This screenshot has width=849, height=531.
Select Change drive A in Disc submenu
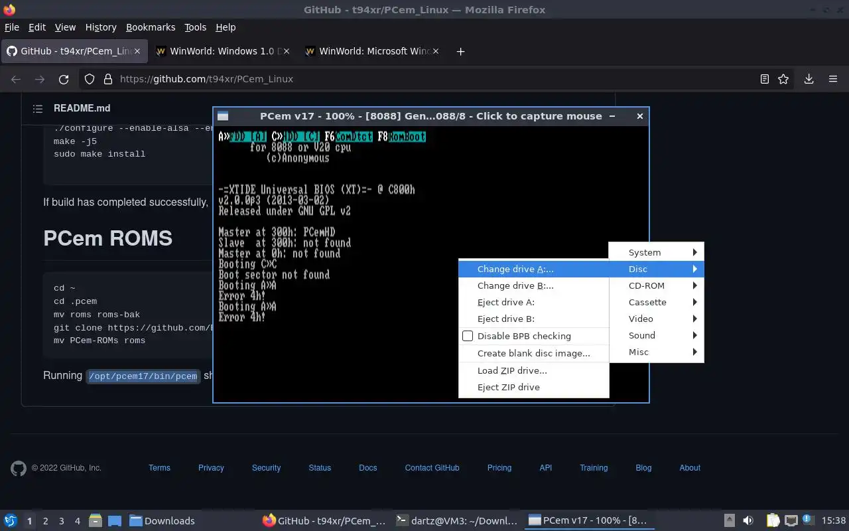pyautogui.click(x=534, y=269)
